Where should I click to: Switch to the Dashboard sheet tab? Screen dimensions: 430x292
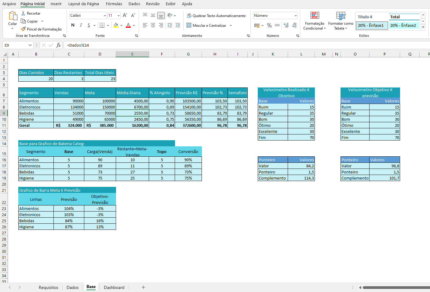114,287
